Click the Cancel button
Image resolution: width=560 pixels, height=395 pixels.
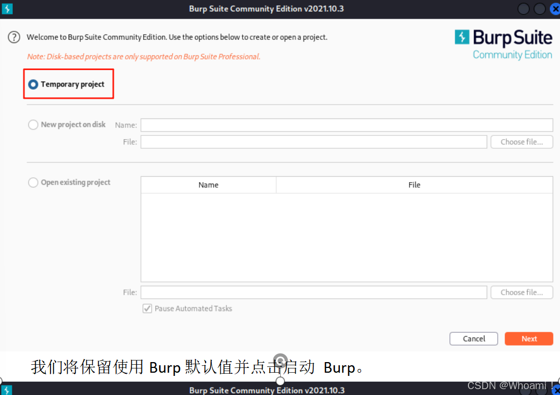pyautogui.click(x=473, y=339)
